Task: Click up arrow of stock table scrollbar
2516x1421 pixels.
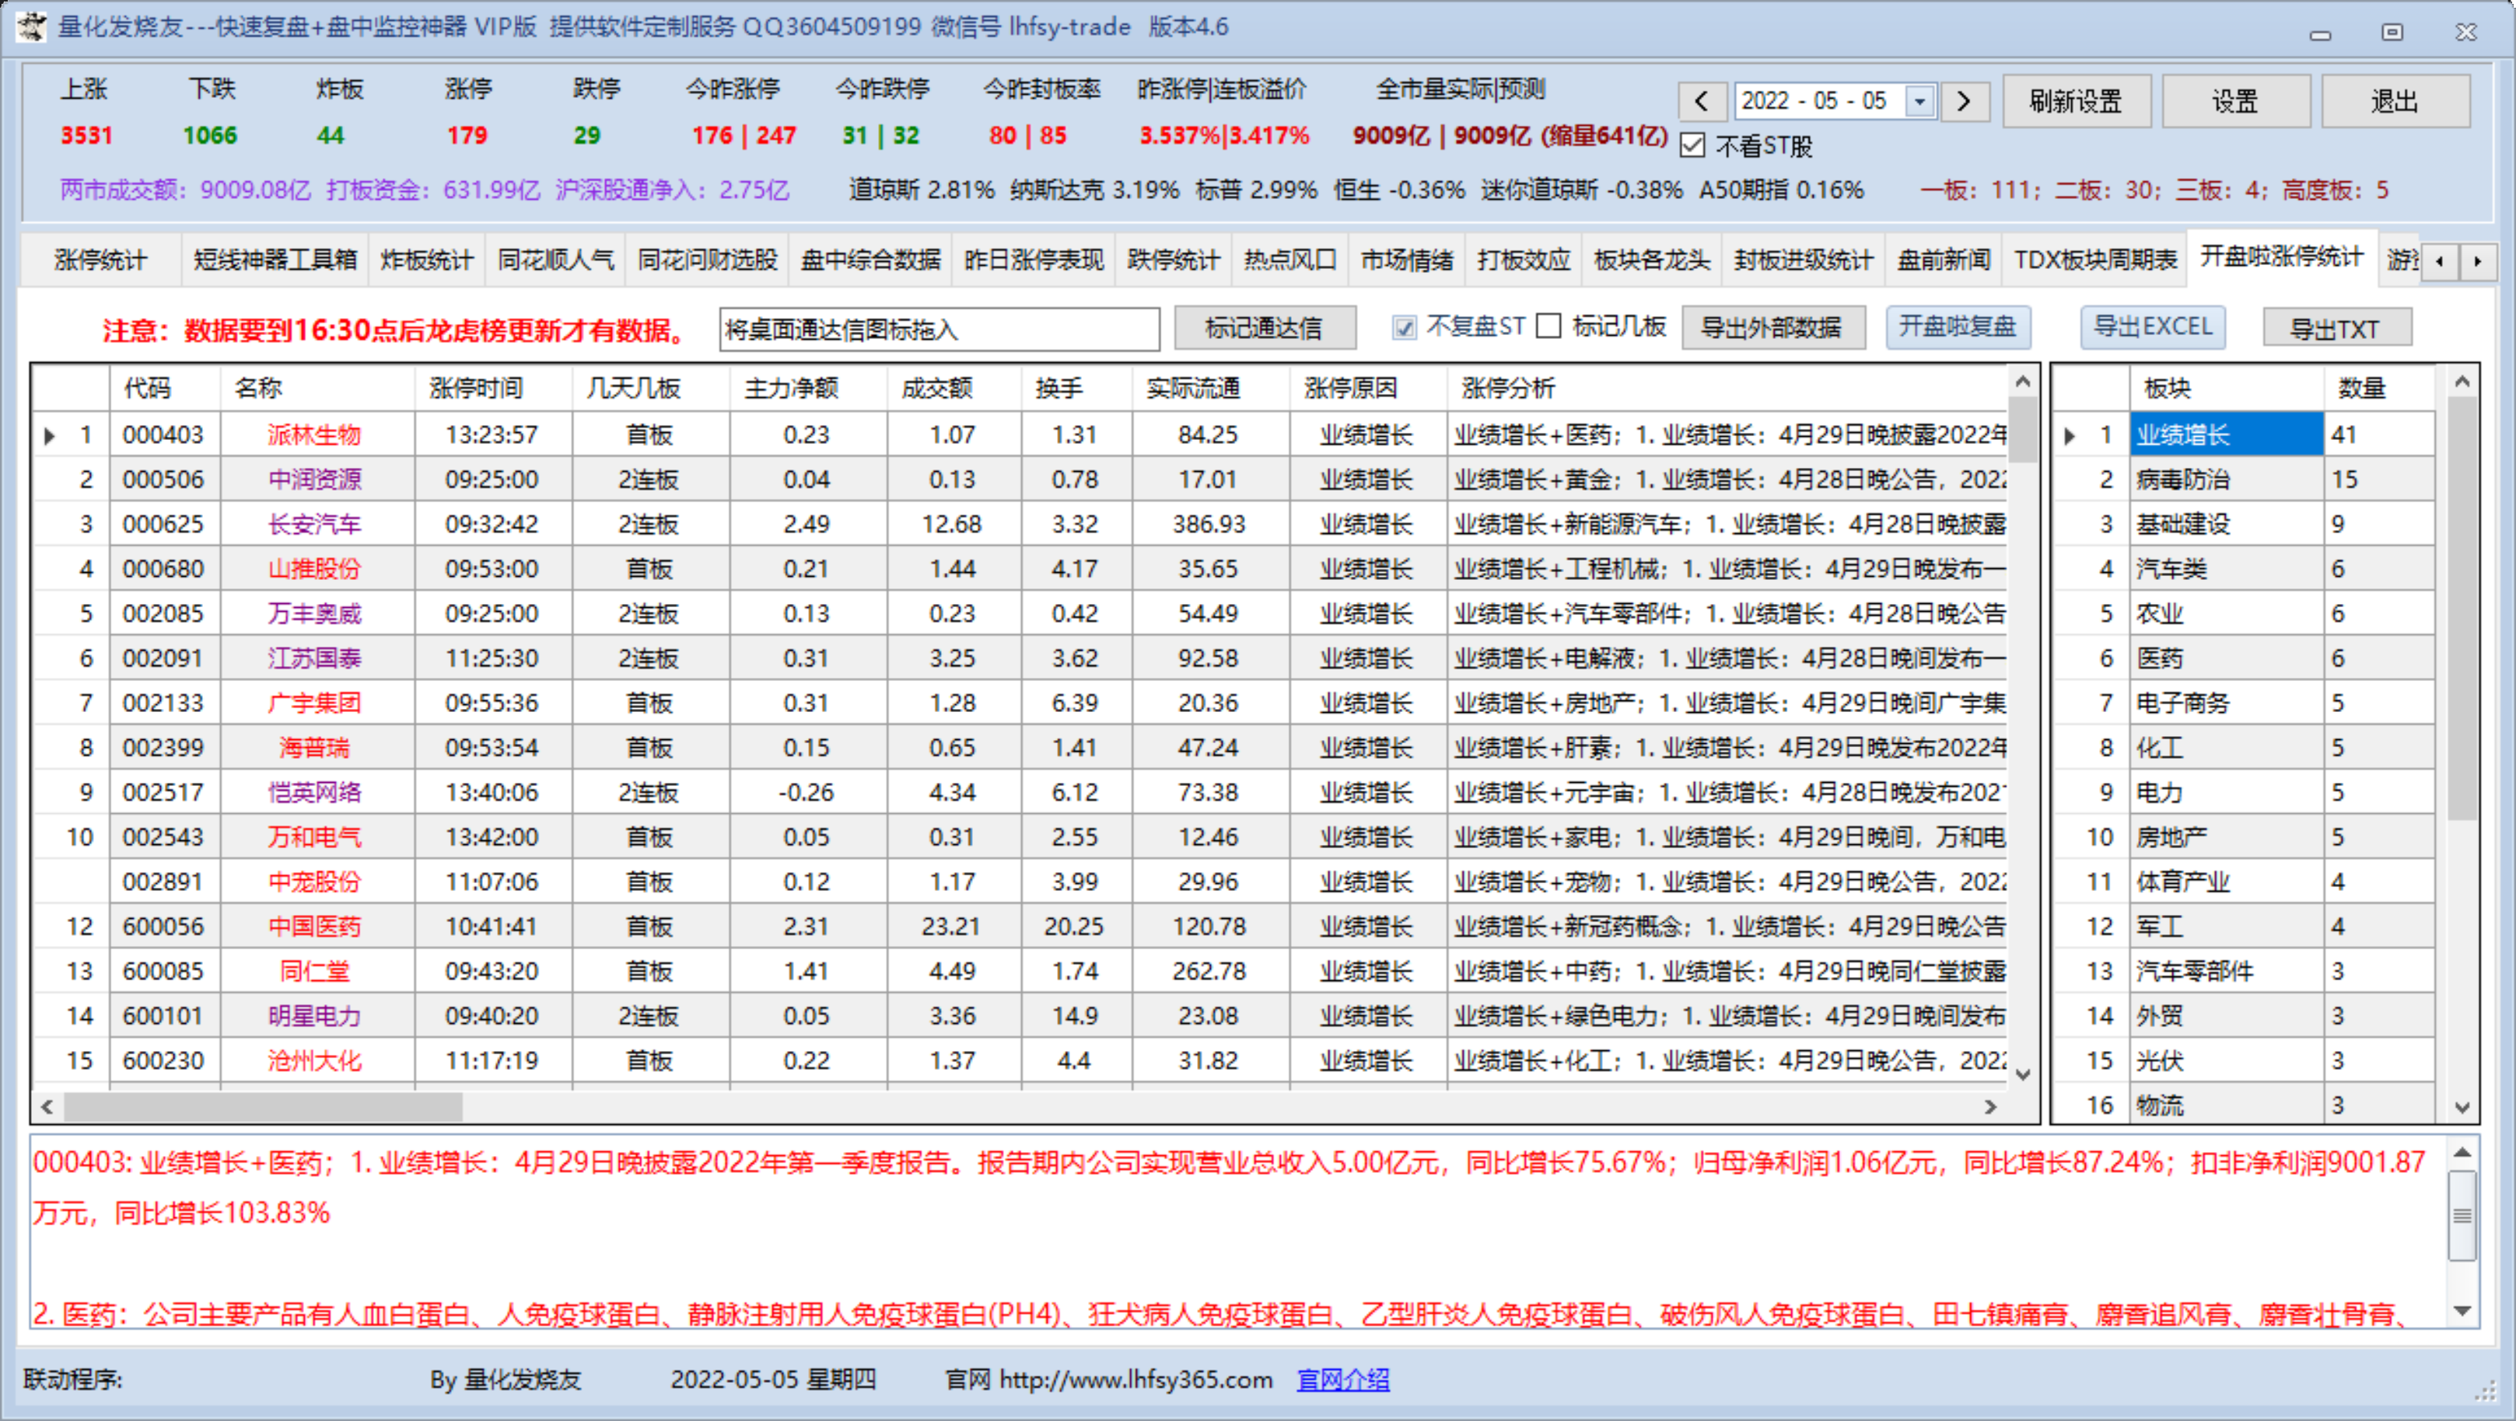Action: click(2023, 382)
